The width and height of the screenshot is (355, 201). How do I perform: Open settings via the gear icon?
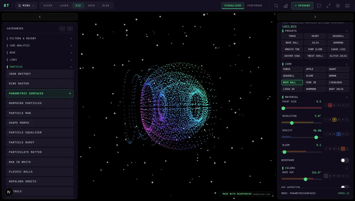click(338, 6)
